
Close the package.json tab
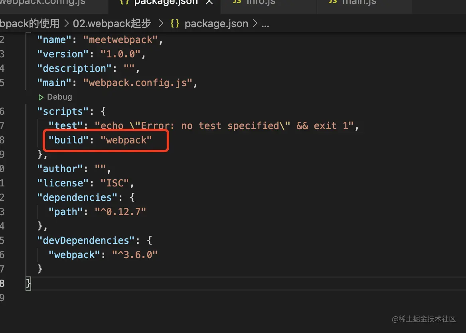click(209, 2)
